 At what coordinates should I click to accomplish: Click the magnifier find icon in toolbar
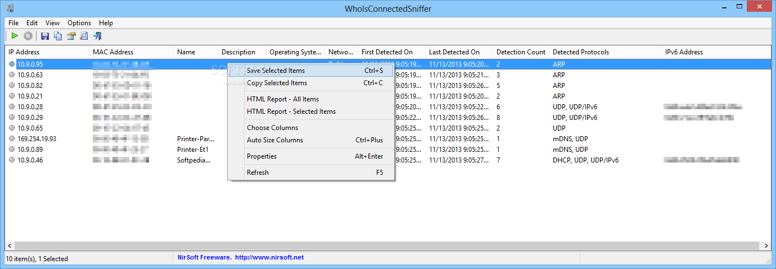tap(84, 36)
